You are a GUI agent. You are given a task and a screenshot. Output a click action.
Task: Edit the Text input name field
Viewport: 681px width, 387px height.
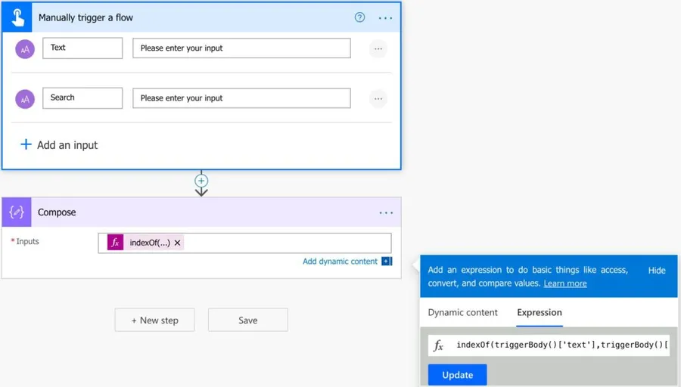pos(82,48)
